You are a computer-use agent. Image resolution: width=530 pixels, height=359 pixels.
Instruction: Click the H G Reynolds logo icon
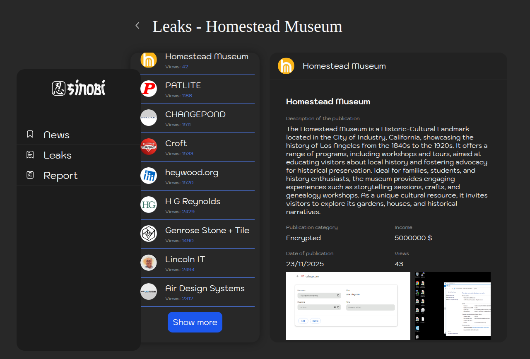pyautogui.click(x=149, y=205)
